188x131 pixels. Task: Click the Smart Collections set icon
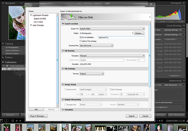point(7,66)
